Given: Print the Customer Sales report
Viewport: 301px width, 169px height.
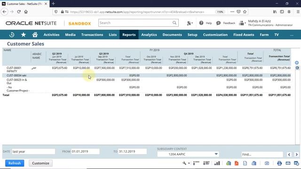Looking at the screenshot, I should coord(279,163).
